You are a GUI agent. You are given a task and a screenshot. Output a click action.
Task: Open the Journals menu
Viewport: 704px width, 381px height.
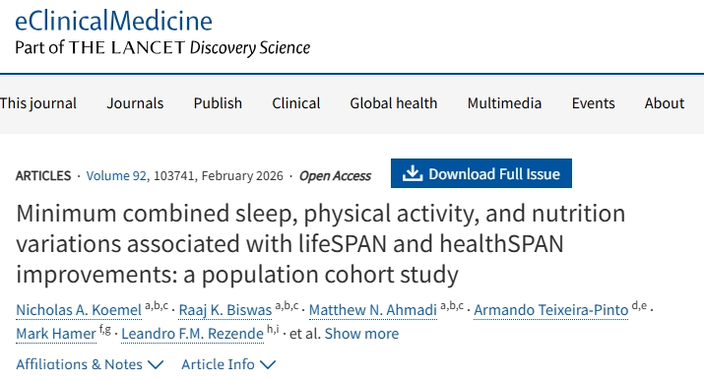pyautogui.click(x=135, y=103)
